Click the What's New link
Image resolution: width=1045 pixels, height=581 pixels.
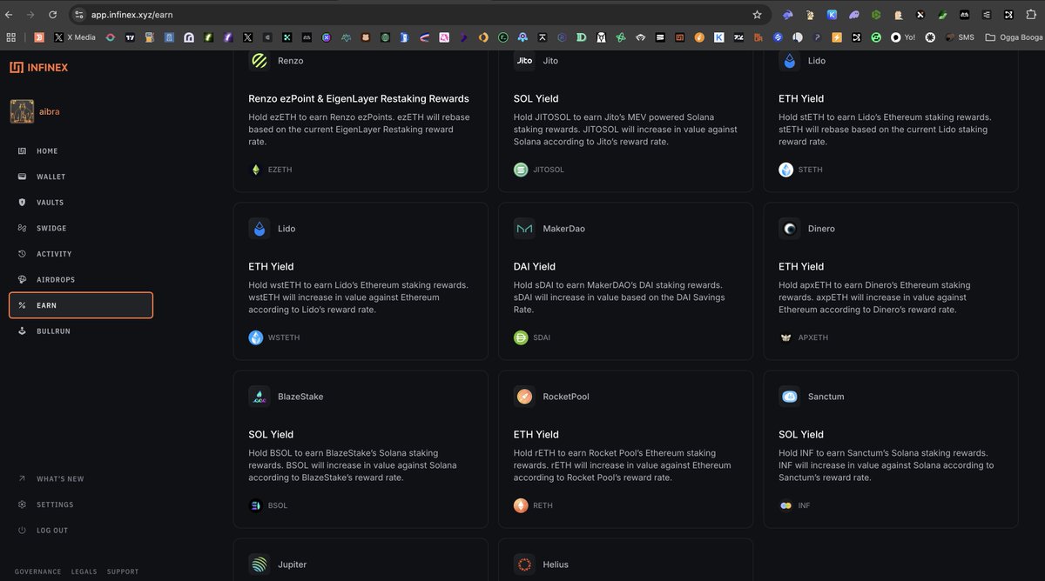click(60, 479)
